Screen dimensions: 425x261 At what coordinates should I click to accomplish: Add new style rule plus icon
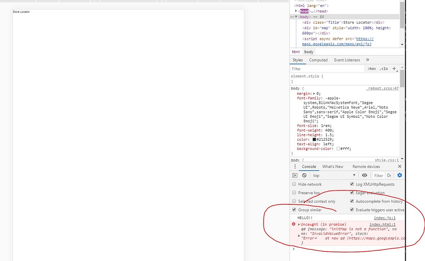tap(394, 69)
